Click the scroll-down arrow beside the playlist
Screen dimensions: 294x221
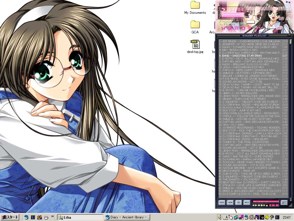[x=291, y=201]
